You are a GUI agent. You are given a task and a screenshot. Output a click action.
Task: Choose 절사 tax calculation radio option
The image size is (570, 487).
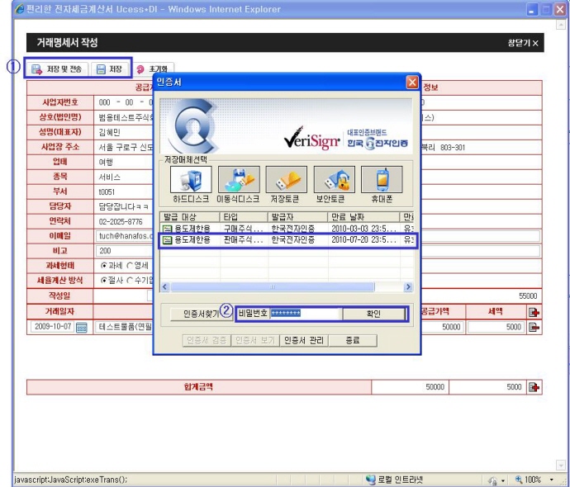[x=104, y=280]
